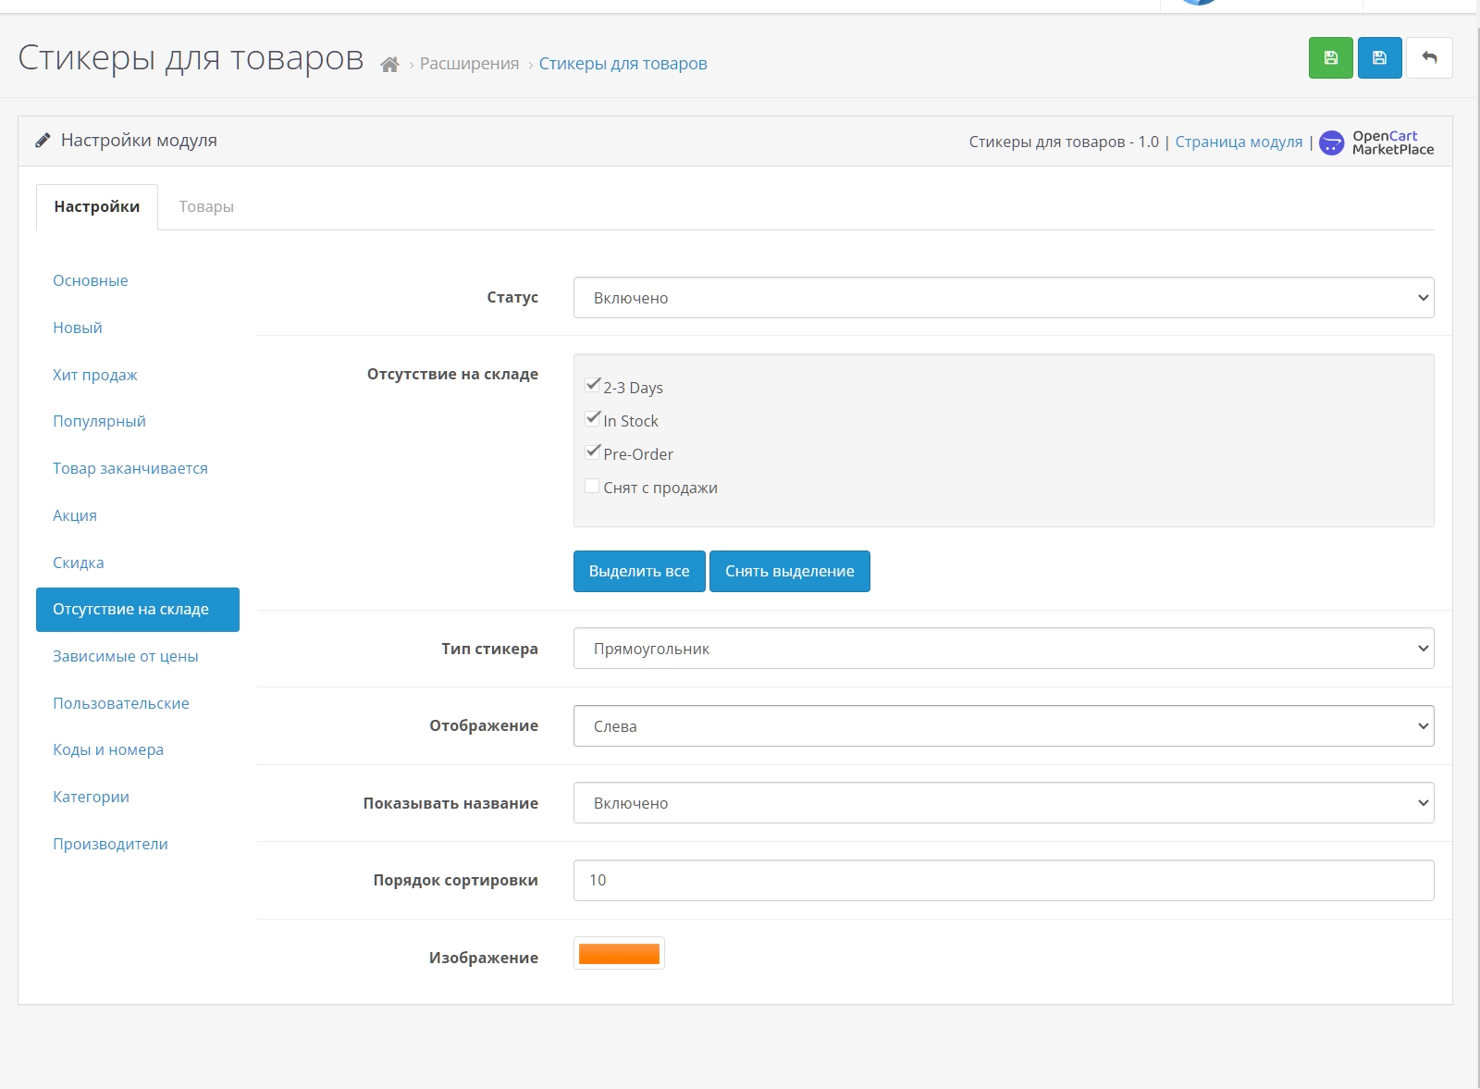Go to home via breadcrumb house icon
Screen dimensions: 1480x1089
click(389, 65)
